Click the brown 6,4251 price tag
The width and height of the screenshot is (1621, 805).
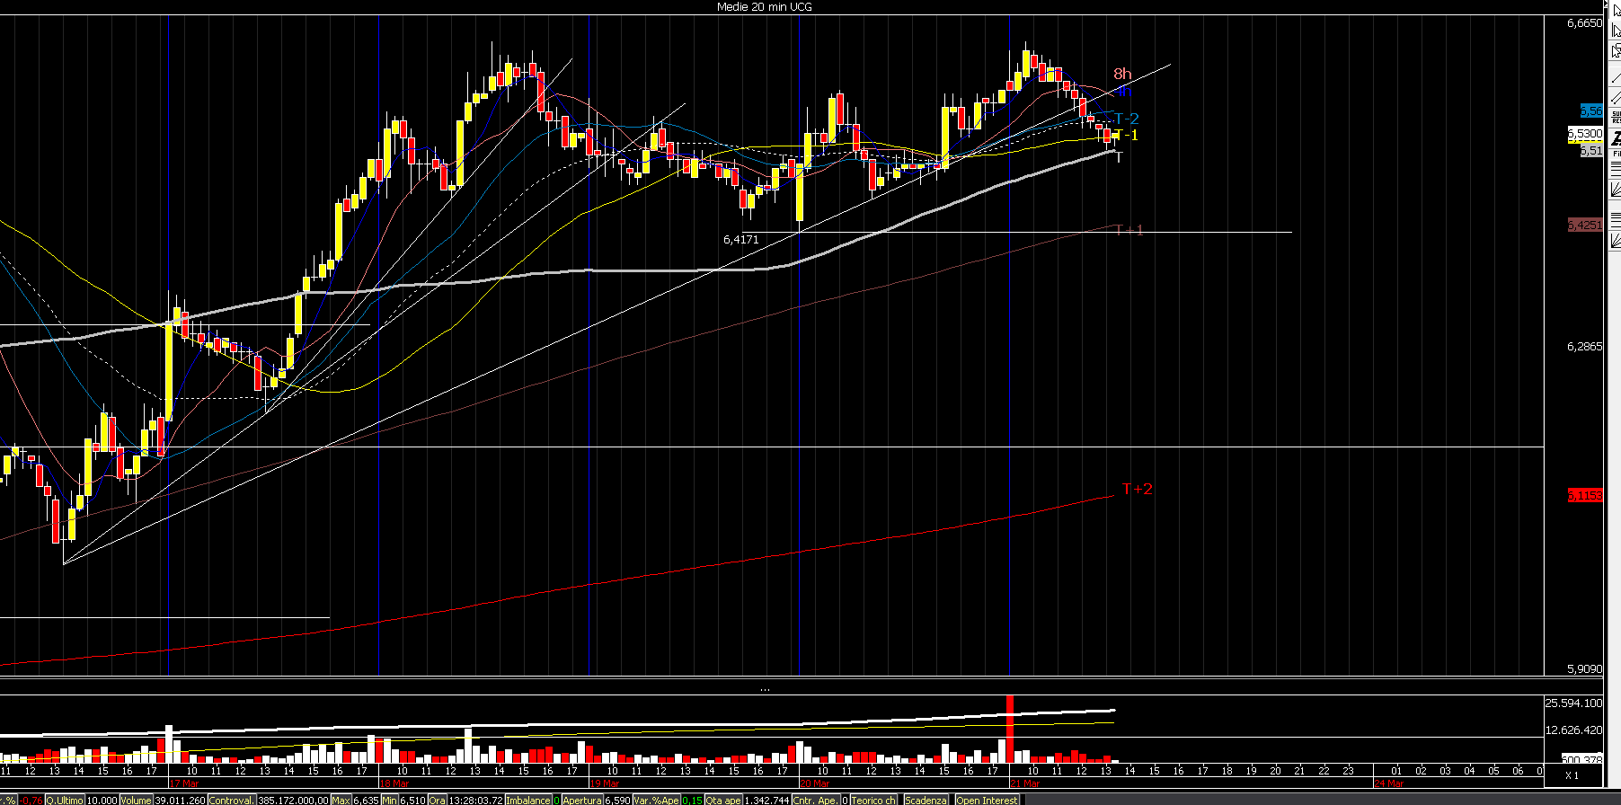[x=1585, y=225]
